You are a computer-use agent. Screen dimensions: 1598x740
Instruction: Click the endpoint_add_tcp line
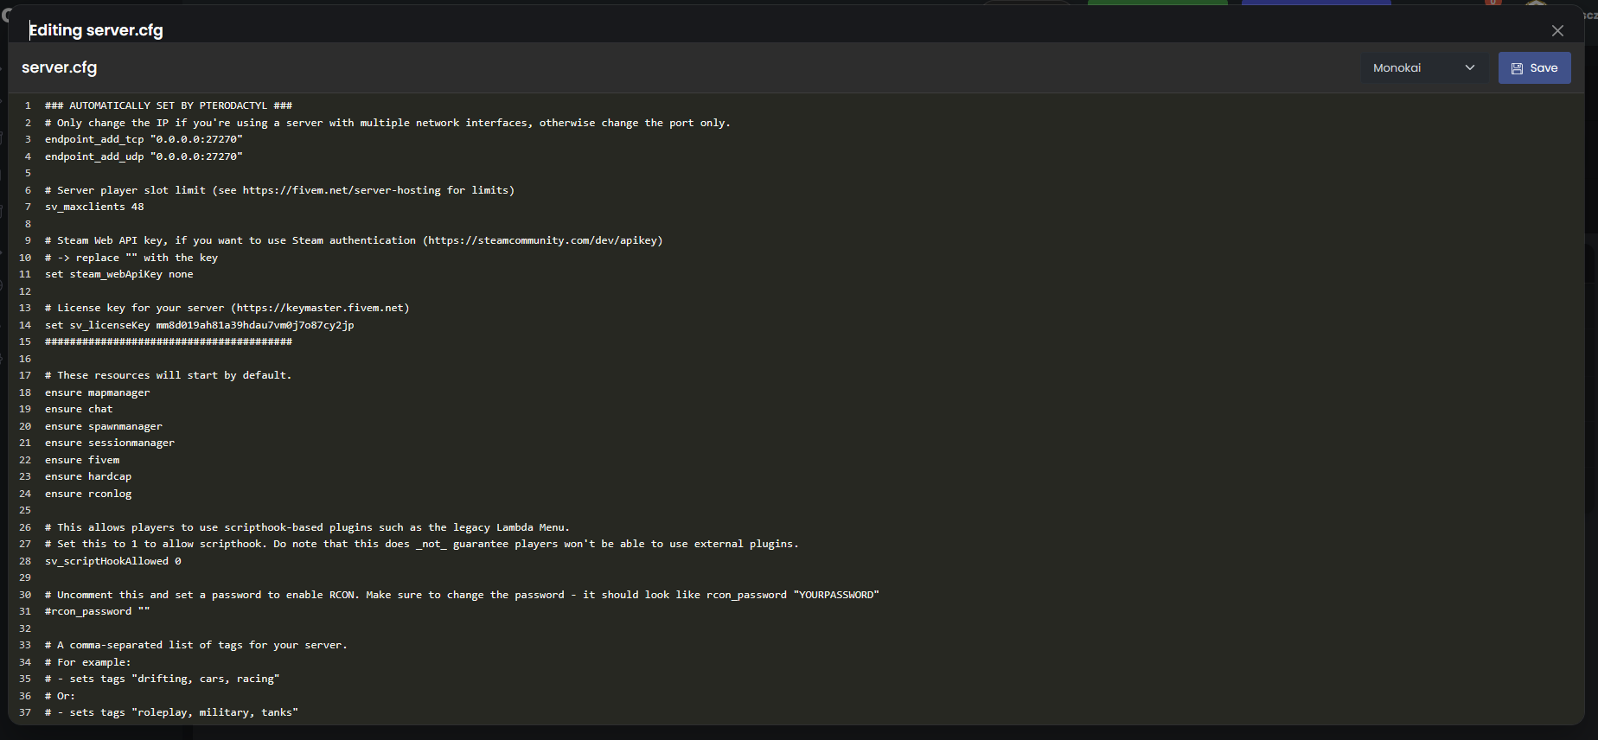[144, 140]
